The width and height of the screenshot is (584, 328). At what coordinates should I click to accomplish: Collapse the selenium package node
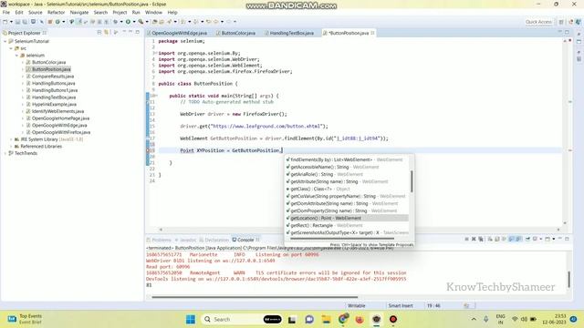tap(16, 56)
